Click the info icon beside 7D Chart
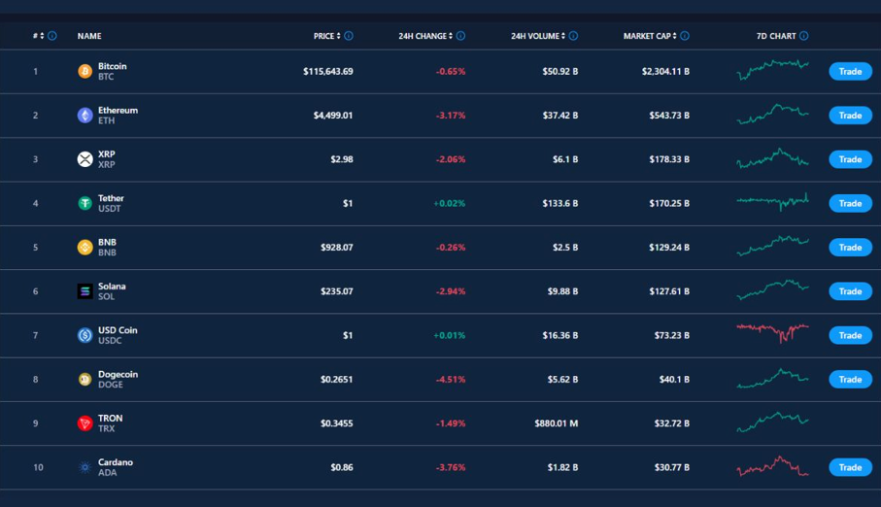Screen dimensions: 881x507 click(x=803, y=36)
